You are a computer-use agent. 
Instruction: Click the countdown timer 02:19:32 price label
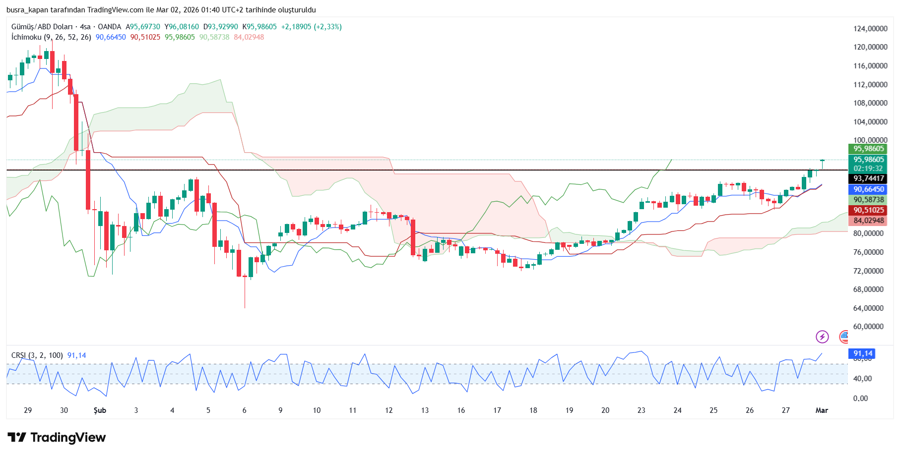tap(868, 169)
